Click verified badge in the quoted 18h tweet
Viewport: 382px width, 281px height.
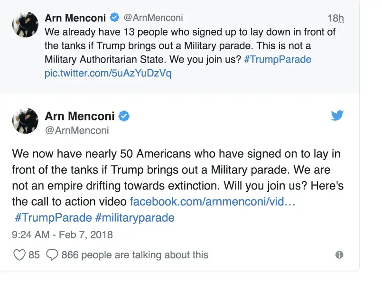coord(114,18)
